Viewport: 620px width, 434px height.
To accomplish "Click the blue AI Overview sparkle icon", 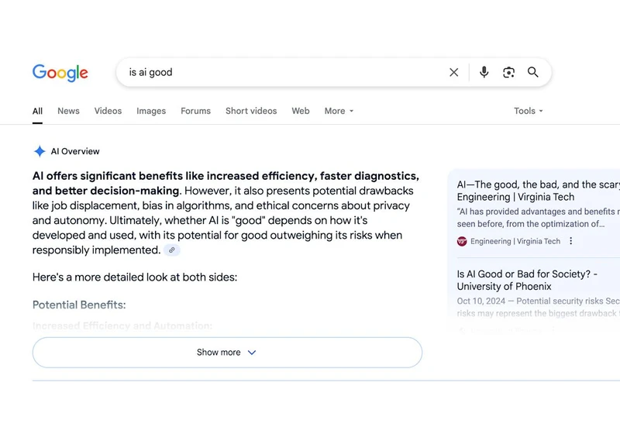I will click(40, 151).
